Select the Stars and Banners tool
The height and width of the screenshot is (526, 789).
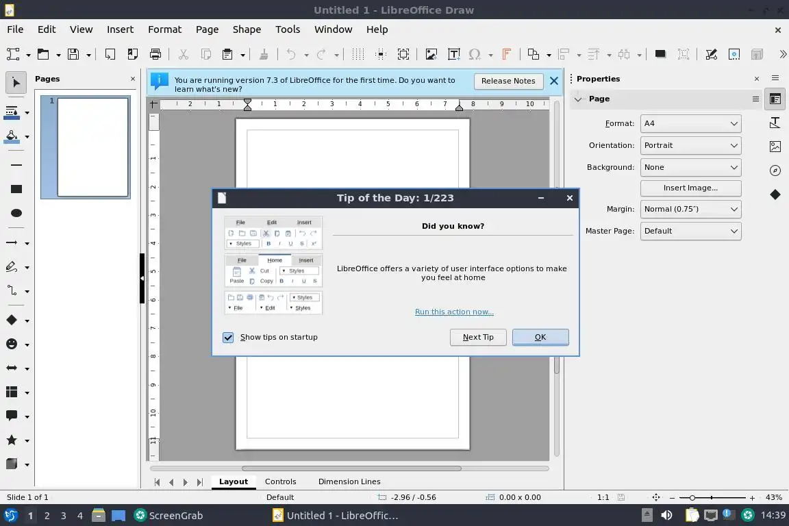click(x=12, y=440)
